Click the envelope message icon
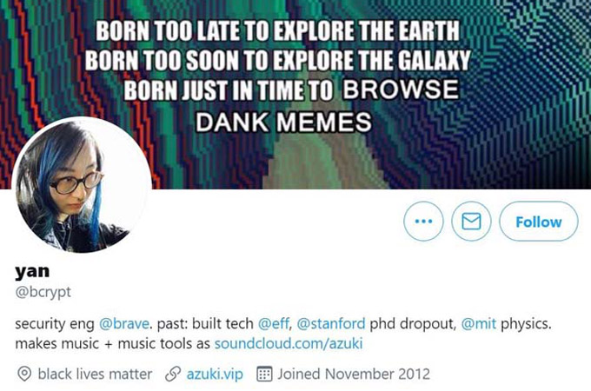 pos(471,221)
